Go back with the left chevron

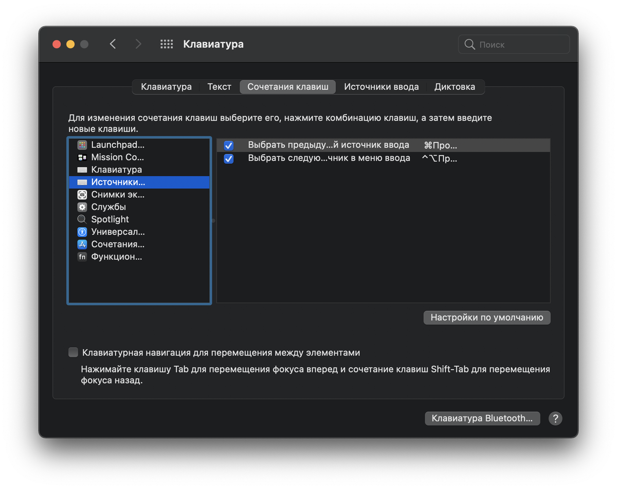(113, 44)
